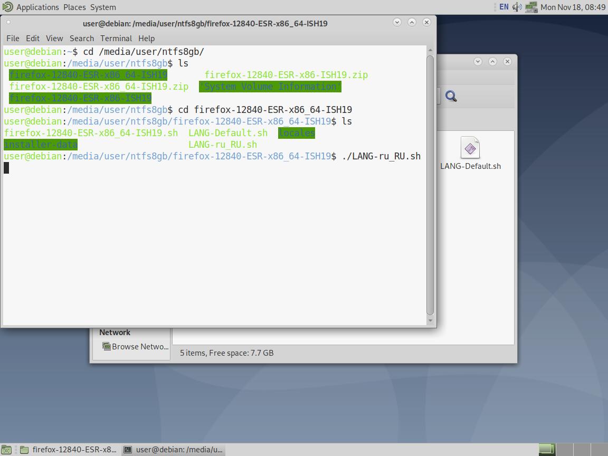Open the clock showing Mon Nov 18, 08:49
This screenshot has height=456, width=608.
click(573, 7)
